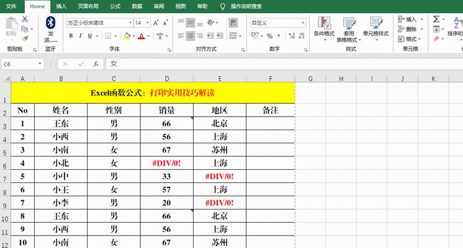Toggle align right

pos(200,36)
